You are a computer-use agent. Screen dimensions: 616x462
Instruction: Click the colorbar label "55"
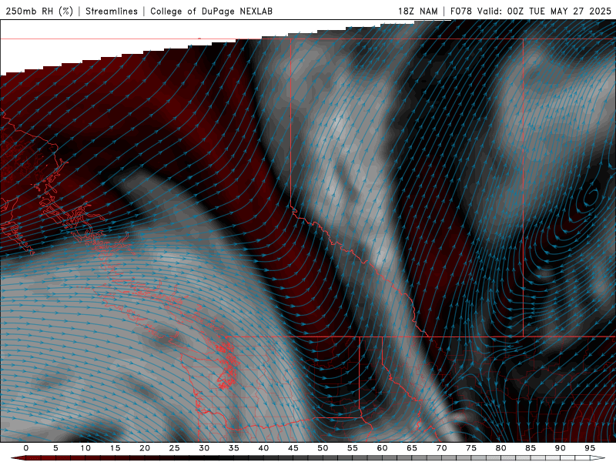click(x=353, y=448)
